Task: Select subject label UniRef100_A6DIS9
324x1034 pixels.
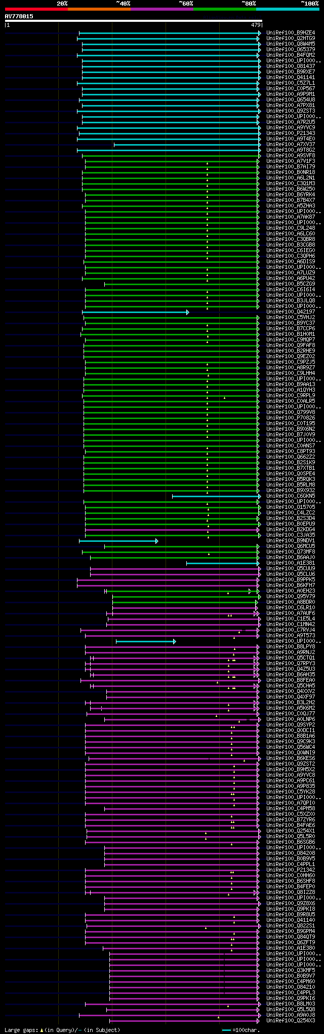Action: [x=291, y=262]
